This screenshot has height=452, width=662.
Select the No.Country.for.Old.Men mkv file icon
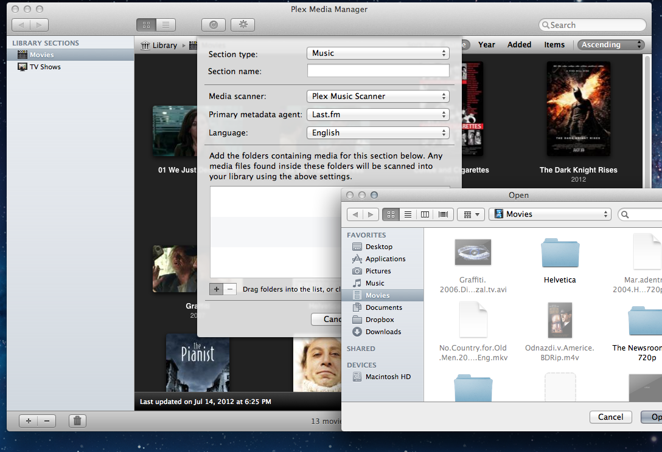[x=473, y=320]
